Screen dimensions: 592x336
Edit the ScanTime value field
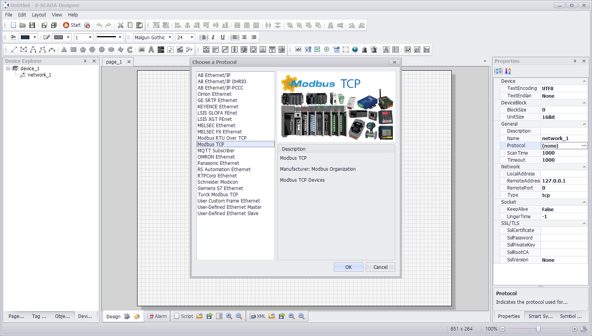point(564,153)
